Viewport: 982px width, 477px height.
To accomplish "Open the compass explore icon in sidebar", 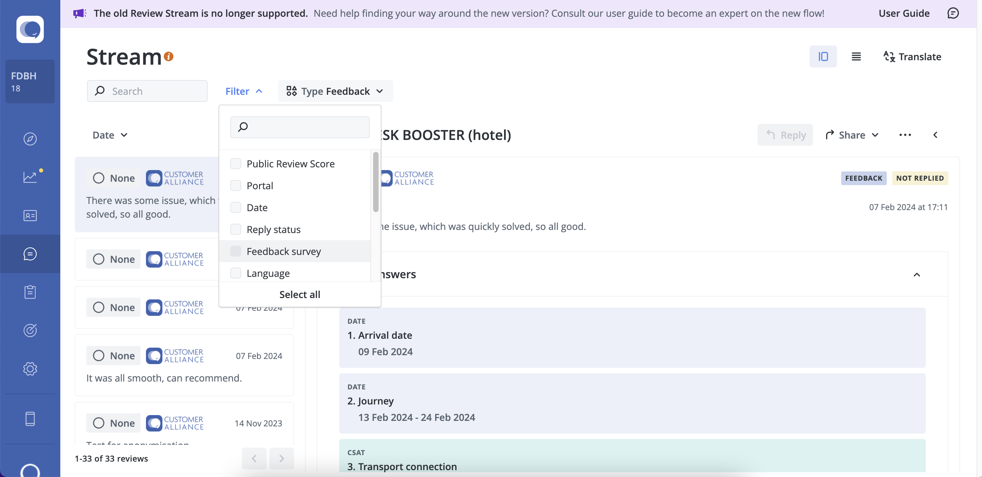I will pyautogui.click(x=30, y=139).
